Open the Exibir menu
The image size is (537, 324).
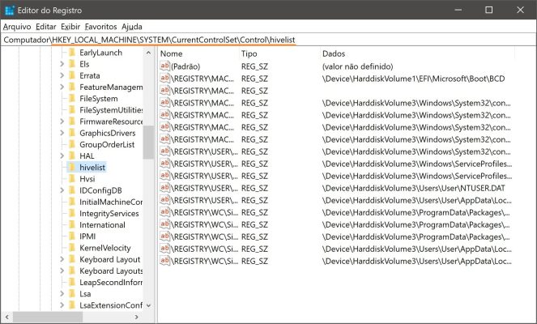pos(70,27)
